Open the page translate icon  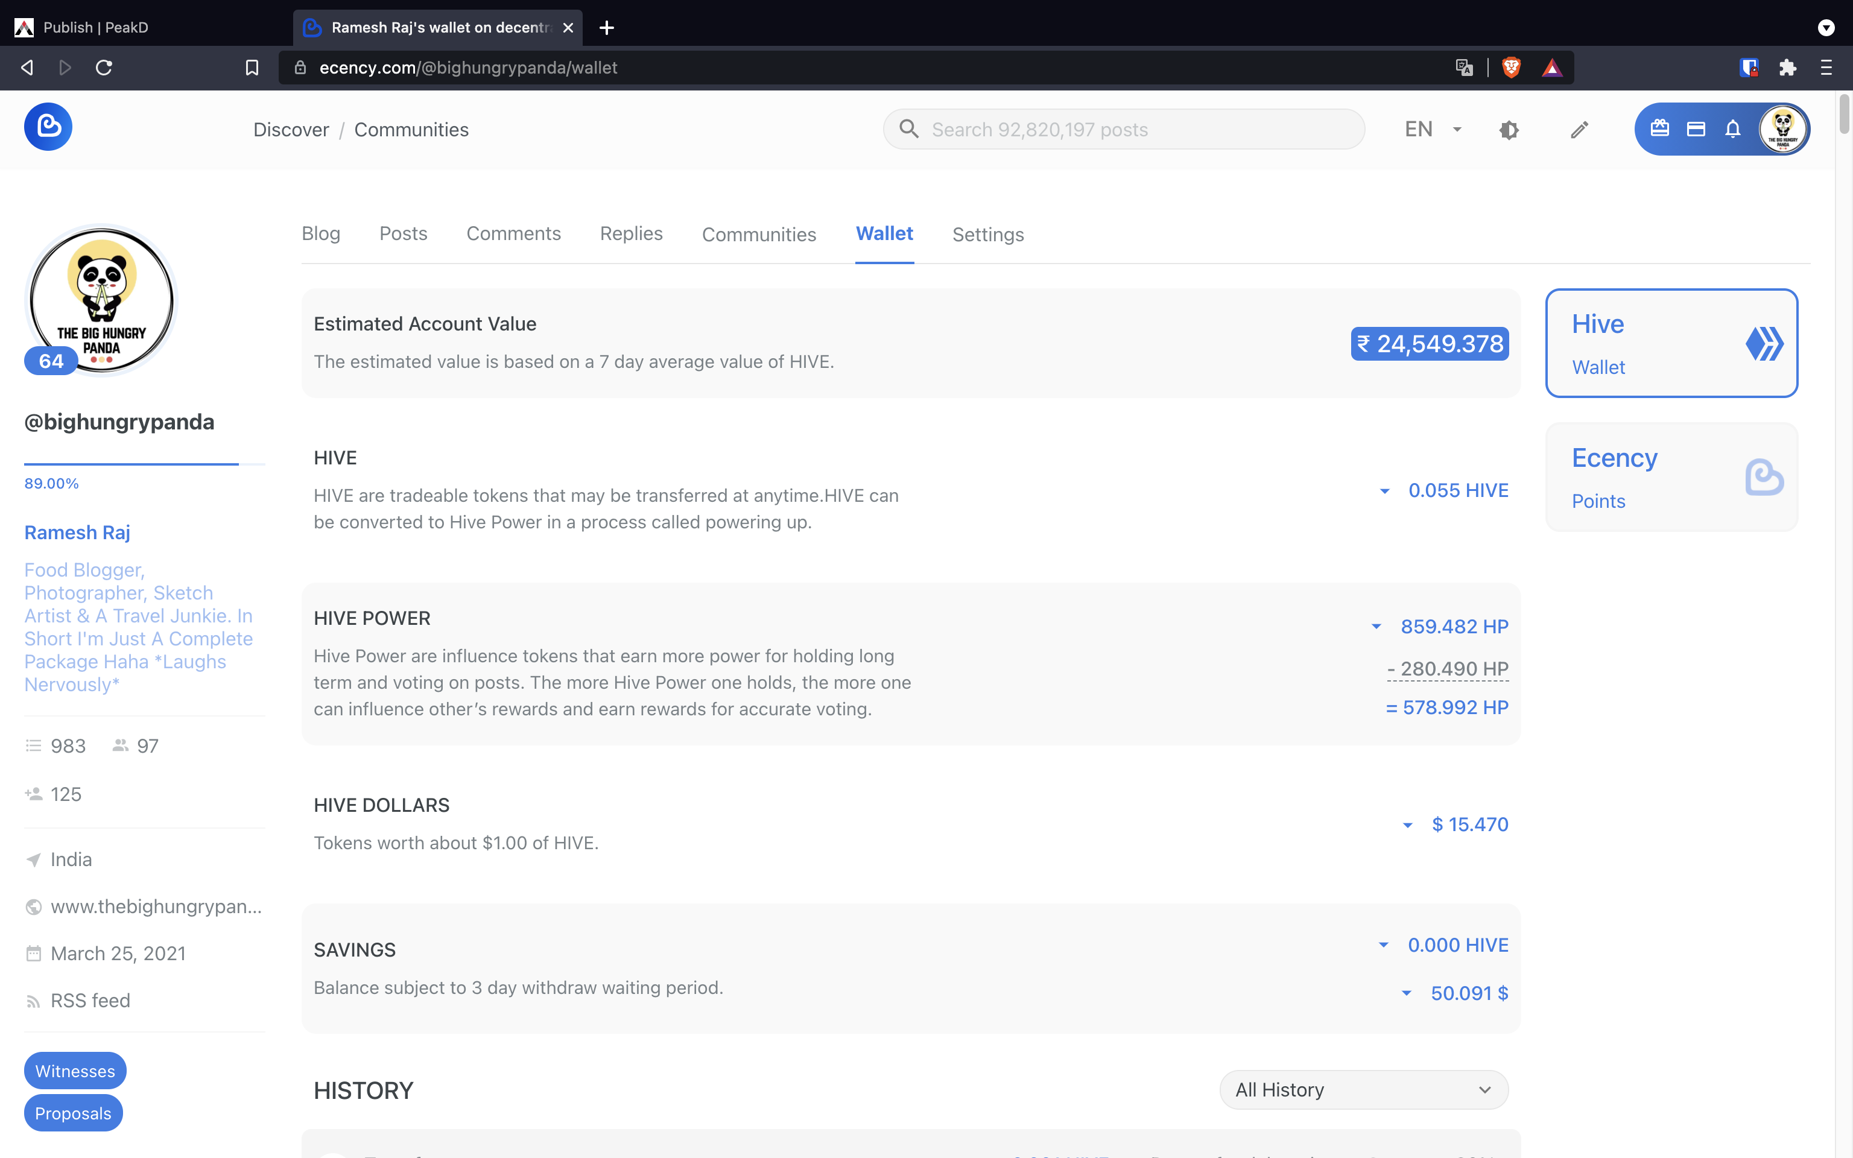click(x=1464, y=68)
